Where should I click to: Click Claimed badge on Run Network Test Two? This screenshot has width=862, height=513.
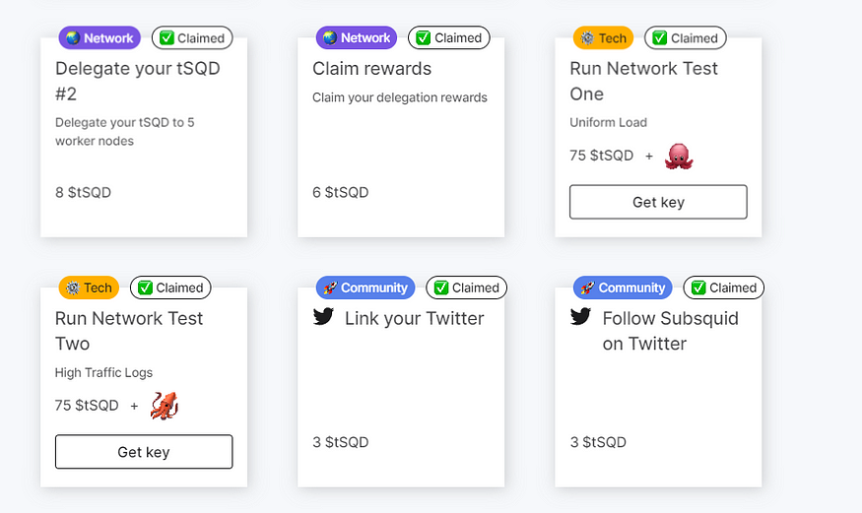(x=170, y=288)
